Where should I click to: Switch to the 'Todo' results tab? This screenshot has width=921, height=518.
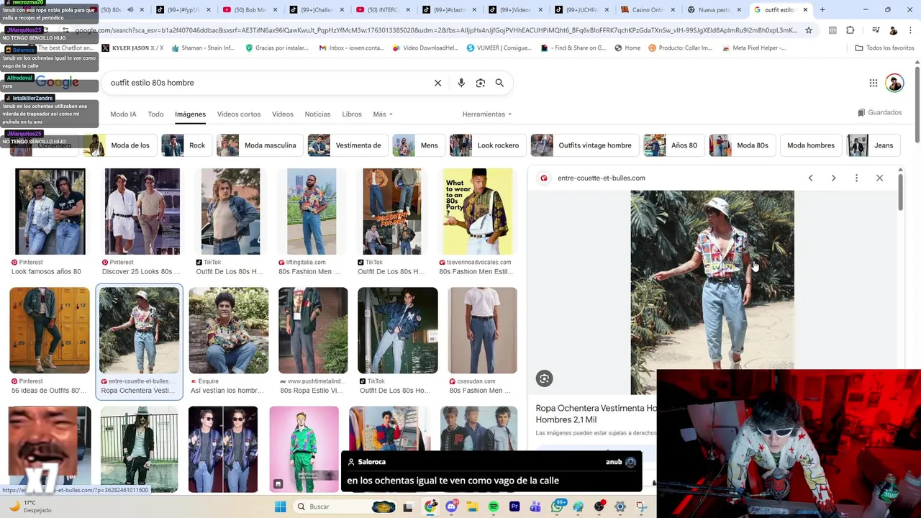coord(155,114)
